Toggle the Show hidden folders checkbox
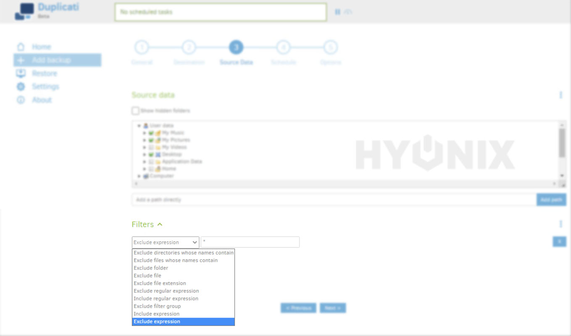Image resolution: width=571 pixels, height=336 pixels. pos(135,111)
